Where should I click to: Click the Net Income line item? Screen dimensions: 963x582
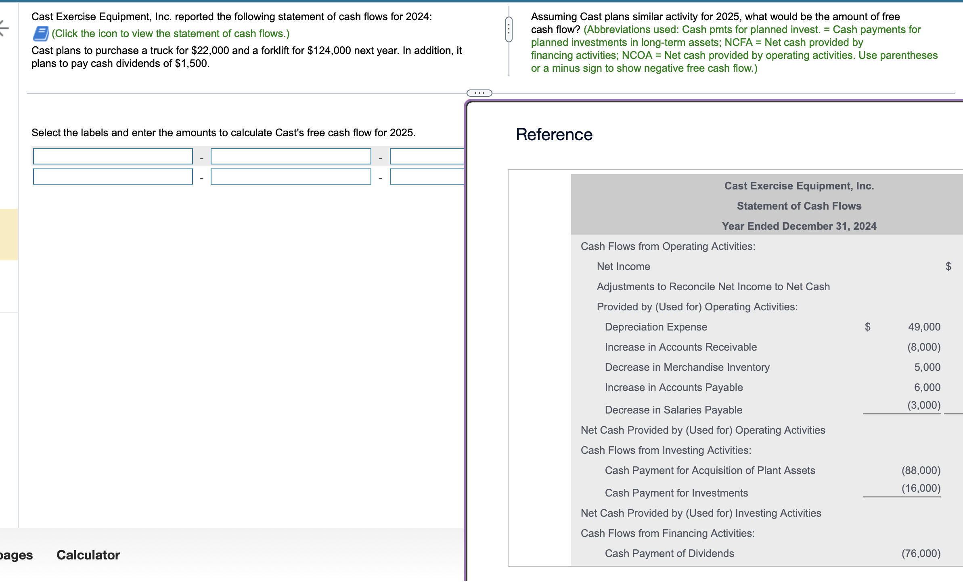(623, 266)
